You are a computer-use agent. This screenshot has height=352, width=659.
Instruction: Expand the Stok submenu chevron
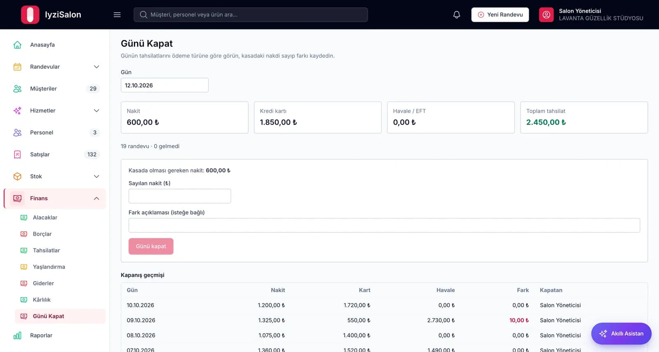coord(96,176)
